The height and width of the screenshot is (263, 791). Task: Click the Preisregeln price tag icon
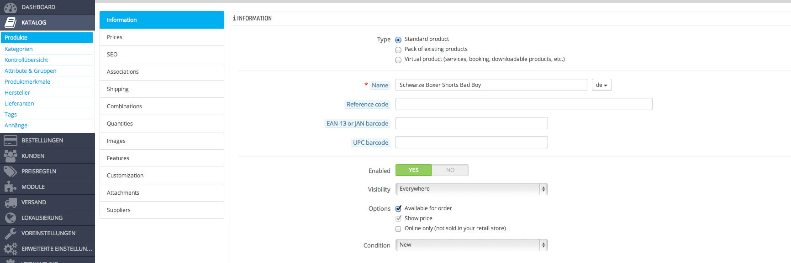point(10,172)
